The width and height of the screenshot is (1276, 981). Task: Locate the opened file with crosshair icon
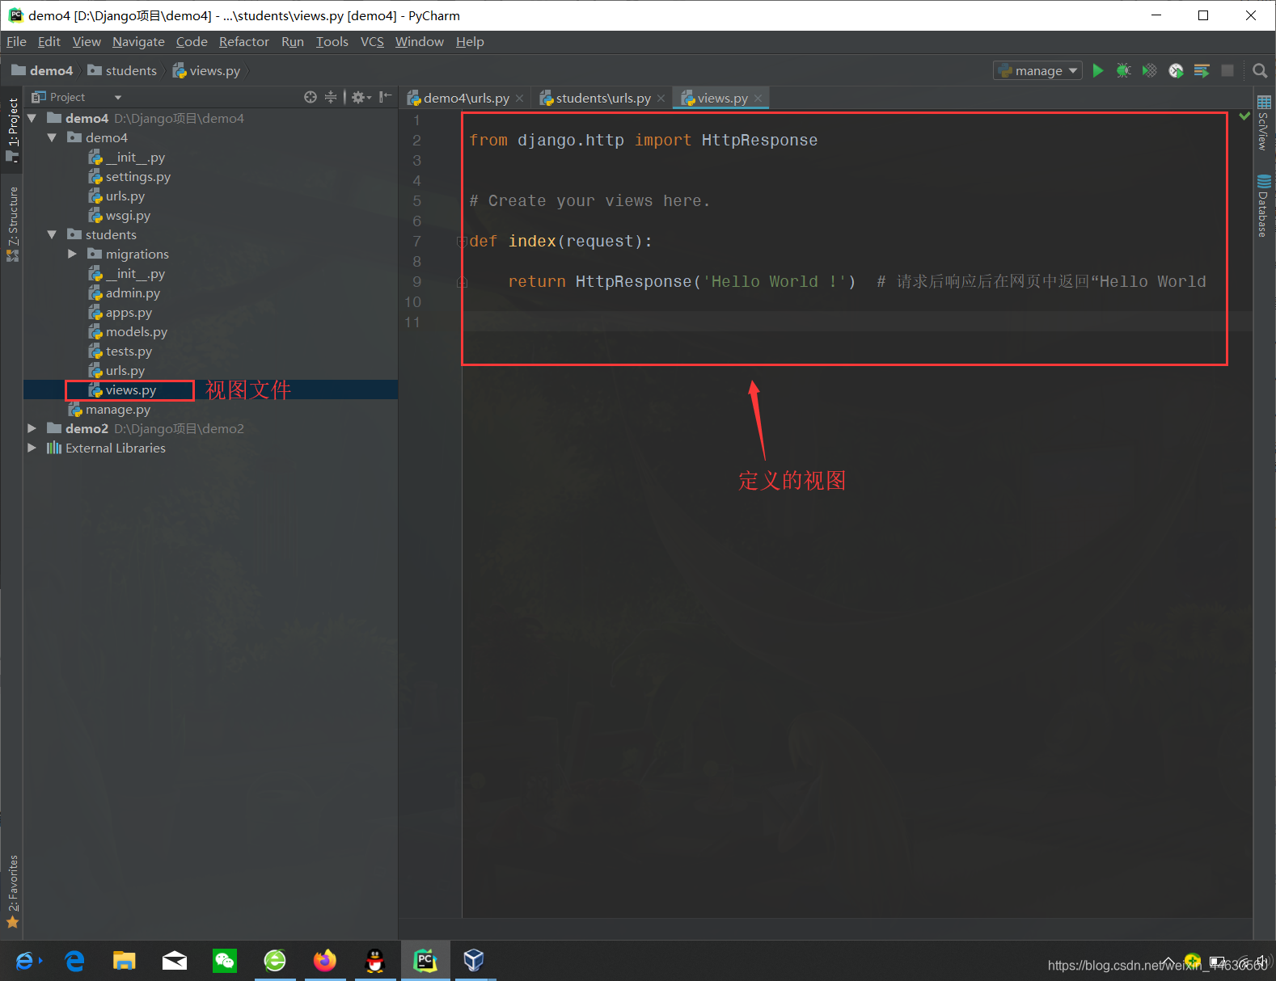pos(310,97)
